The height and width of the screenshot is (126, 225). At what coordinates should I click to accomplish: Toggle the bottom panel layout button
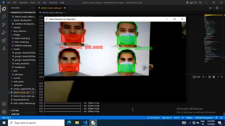[191, 2]
